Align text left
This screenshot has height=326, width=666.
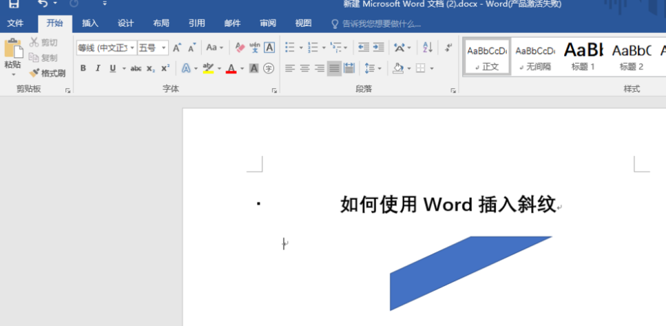click(290, 68)
